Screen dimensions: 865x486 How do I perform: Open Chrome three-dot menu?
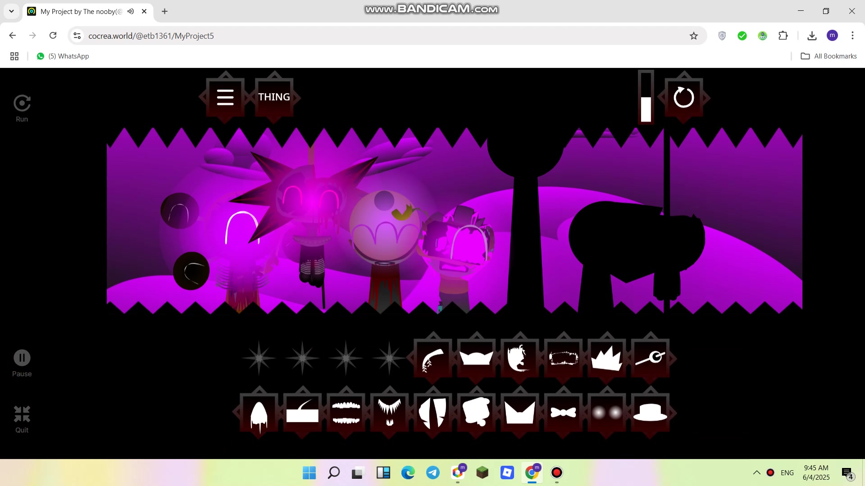[852, 36]
